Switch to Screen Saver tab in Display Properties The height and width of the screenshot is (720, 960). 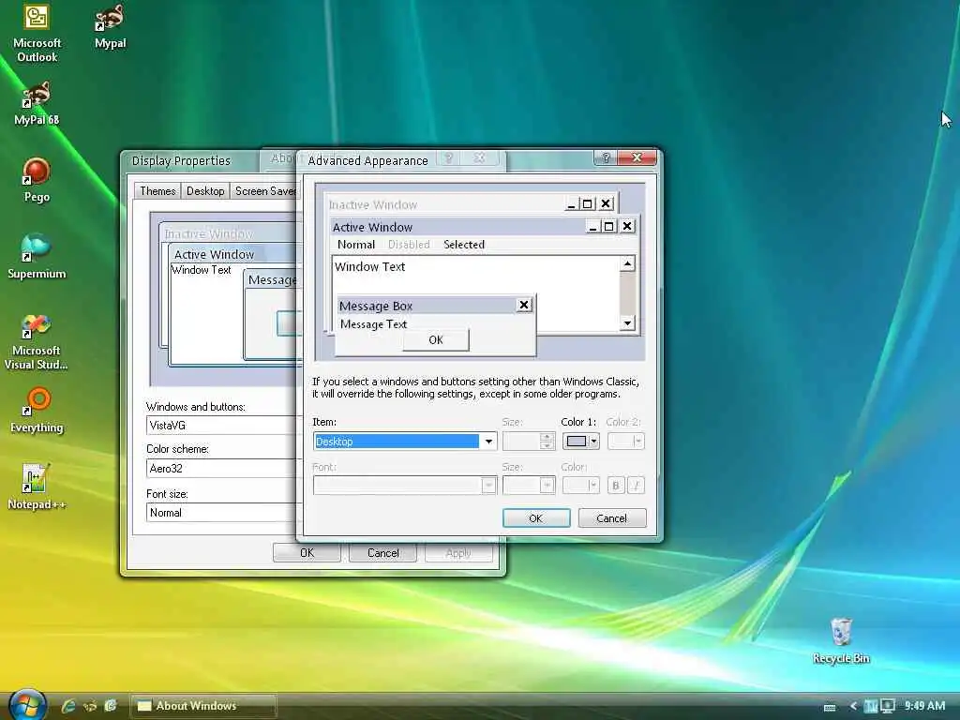coord(264,191)
